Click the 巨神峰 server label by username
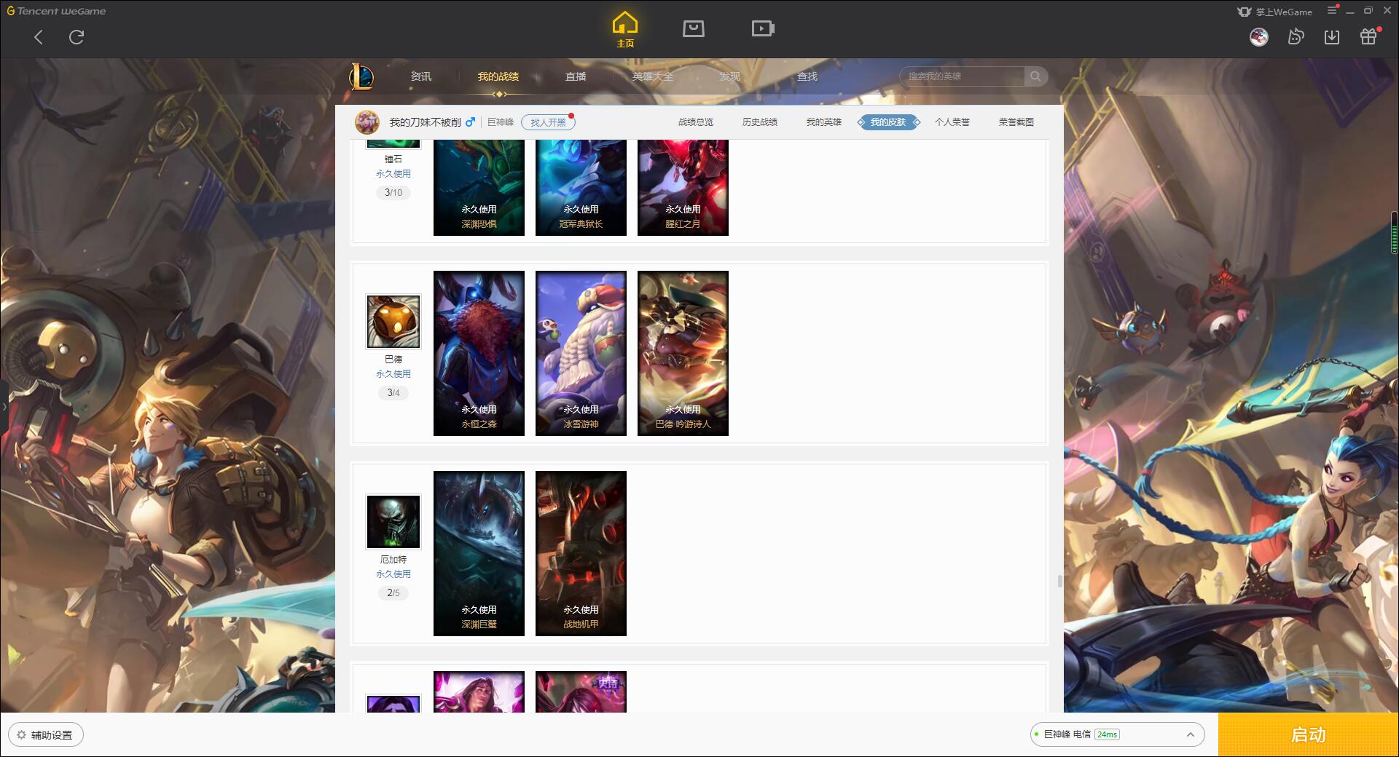This screenshot has height=757, width=1399. point(501,122)
